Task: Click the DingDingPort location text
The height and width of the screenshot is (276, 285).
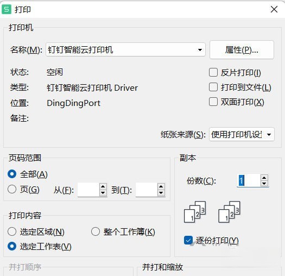Action: point(74,103)
